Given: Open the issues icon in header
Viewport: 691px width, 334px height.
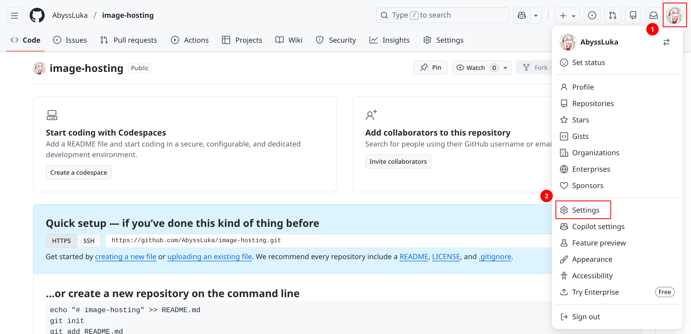Looking at the screenshot, I should click(x=592, y=15).
